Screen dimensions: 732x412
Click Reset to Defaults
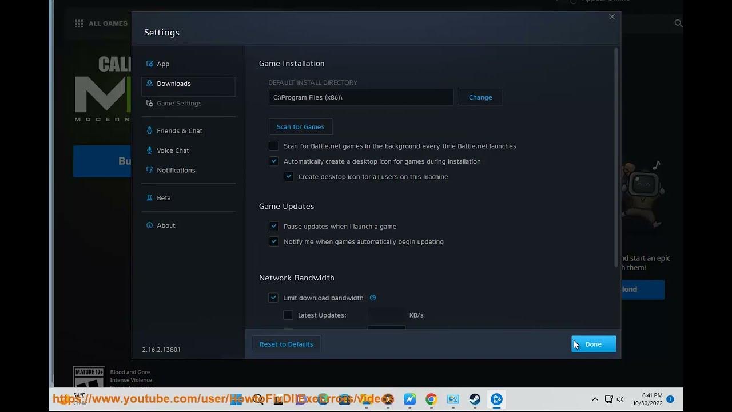286,344
